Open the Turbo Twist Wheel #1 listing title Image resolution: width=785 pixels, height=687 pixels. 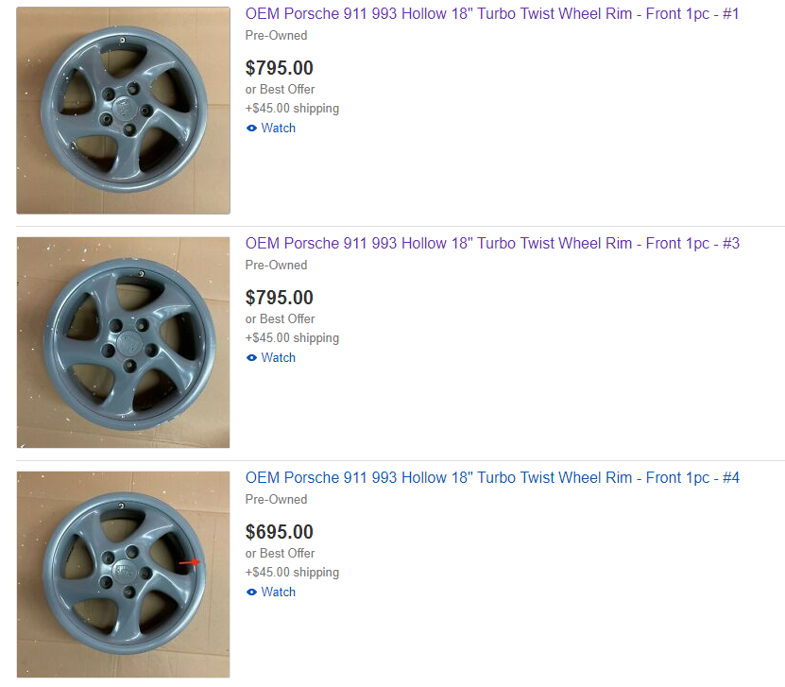(492, 14)
